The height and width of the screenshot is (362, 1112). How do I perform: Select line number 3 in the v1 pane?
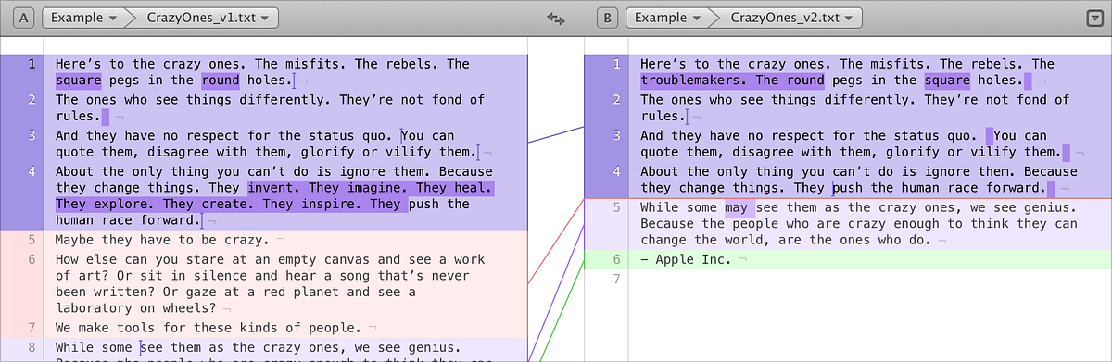tap(32, 136)
